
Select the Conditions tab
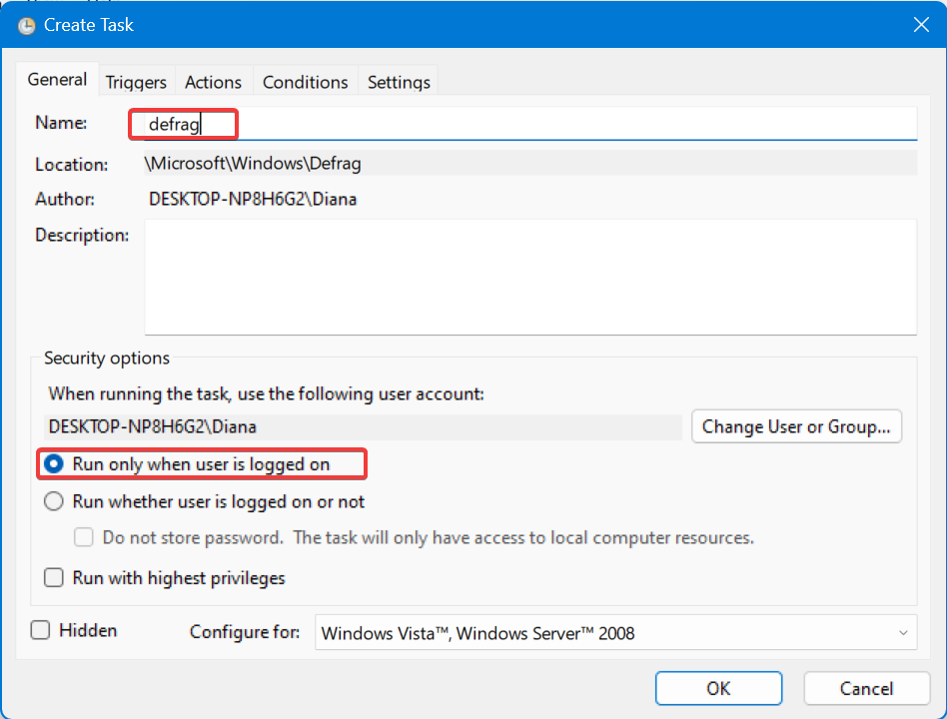305,82
